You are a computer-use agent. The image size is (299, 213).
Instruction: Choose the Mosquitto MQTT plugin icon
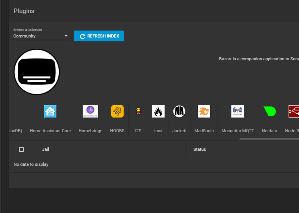[x=238, y=111]
